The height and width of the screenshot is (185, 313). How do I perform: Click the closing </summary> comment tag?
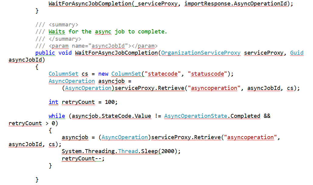point(65,39)
